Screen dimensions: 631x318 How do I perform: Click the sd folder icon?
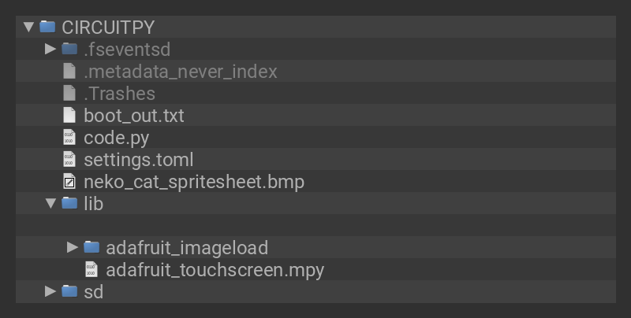coord(69,291)
